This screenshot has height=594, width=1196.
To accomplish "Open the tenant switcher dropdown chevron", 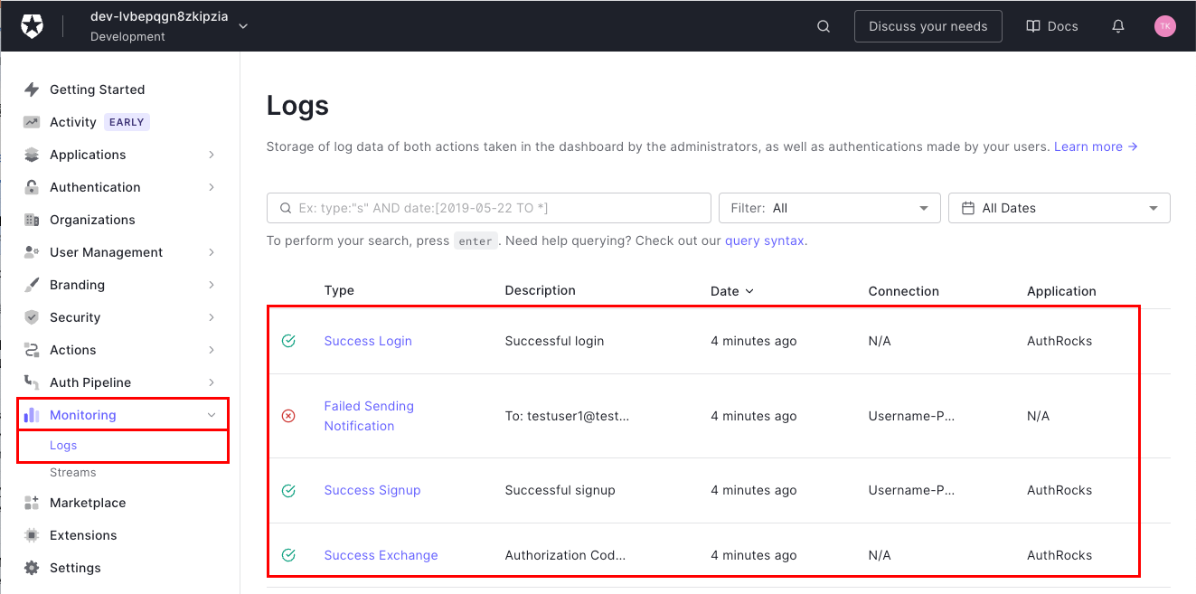I will coord(243,26).
